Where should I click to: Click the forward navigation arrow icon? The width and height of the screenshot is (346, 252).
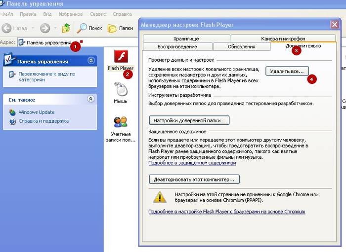coord(44,28)
